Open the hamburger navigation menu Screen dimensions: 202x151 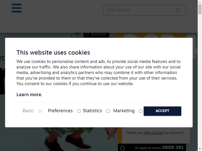pyautogui.click(x=17, y=8)
